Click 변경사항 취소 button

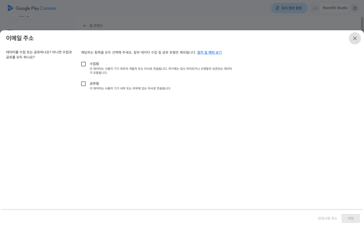pyautogui.click(x=327, y=218)
